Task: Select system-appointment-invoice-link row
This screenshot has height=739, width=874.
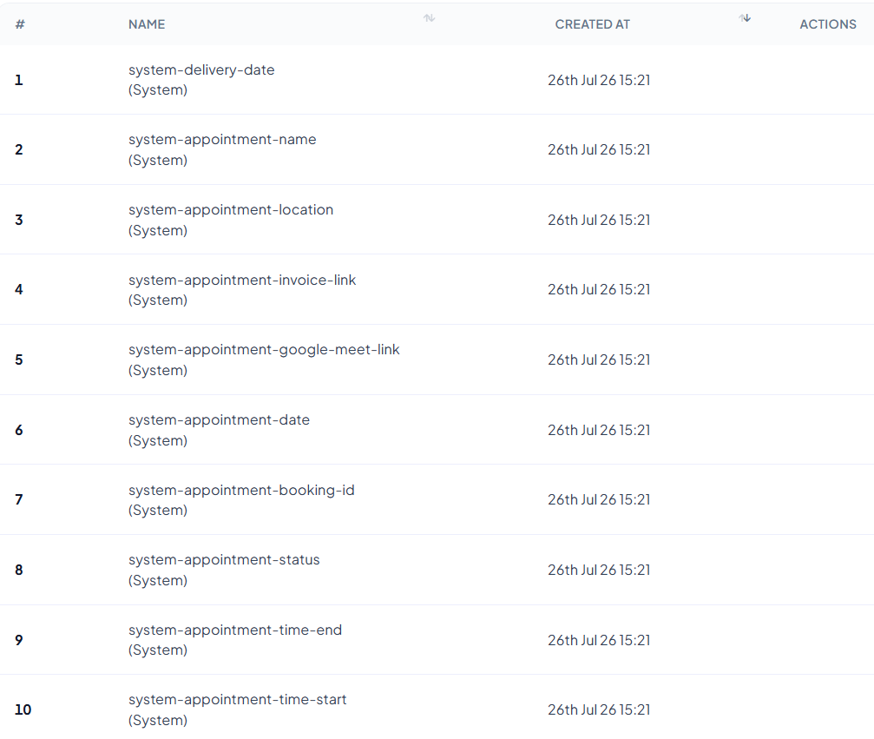Action: coord(437,289)
